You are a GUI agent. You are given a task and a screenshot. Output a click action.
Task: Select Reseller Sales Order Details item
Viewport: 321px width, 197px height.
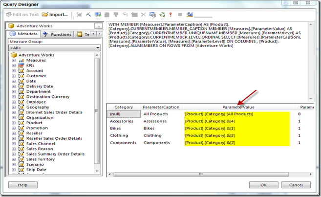[x=54, y=138]
